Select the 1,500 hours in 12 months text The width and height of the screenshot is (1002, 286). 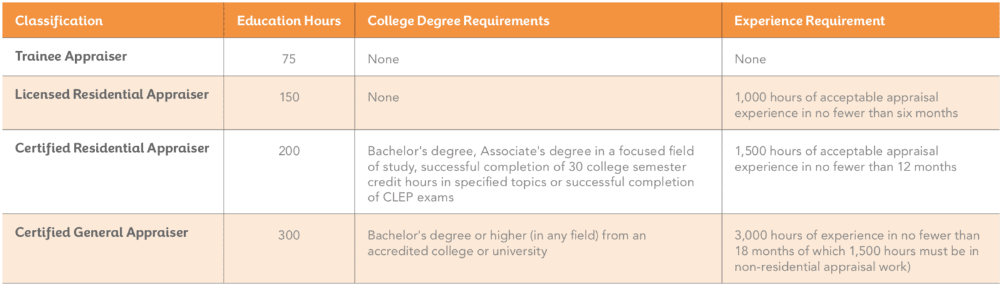pos(845,159)
